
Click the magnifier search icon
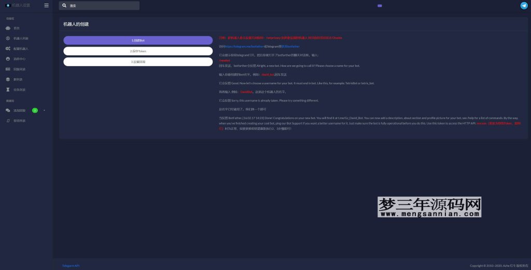(x=64, y=6)
